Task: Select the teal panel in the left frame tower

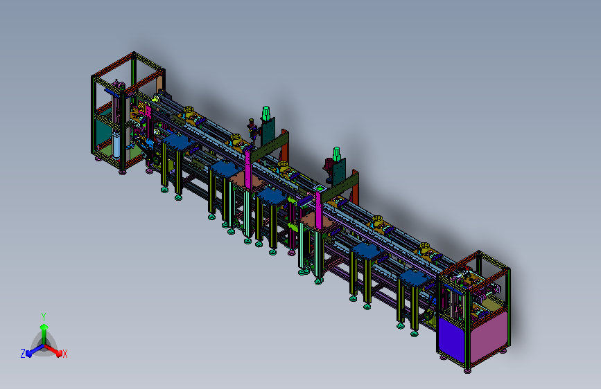Action: click(x=103, y=130)
